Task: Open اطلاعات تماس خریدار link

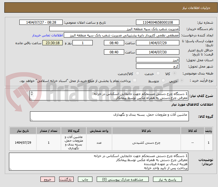Action: [48, 35]
